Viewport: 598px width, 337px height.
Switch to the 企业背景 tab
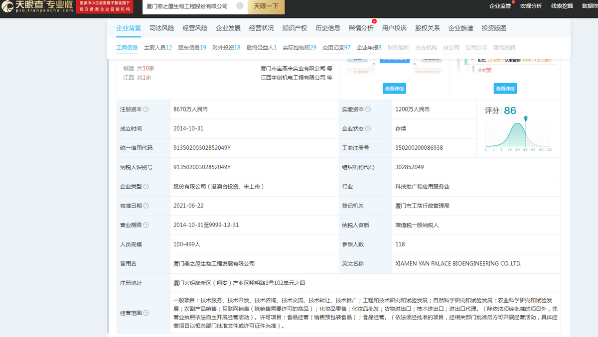coord(129,28)
